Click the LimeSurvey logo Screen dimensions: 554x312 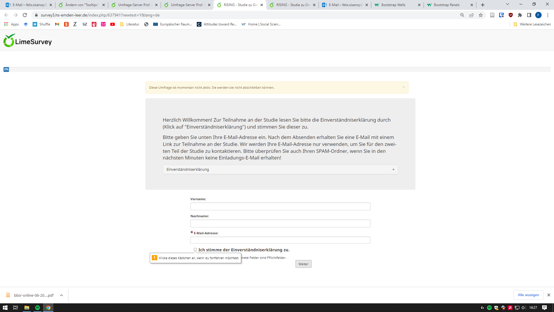pyautogui.click(x=27, y=41)
